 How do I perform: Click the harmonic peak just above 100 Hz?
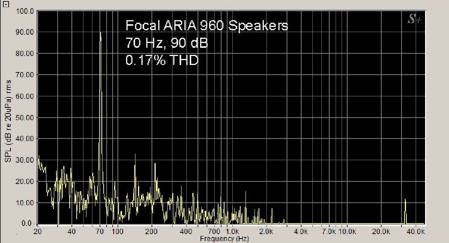coord(135,155)
